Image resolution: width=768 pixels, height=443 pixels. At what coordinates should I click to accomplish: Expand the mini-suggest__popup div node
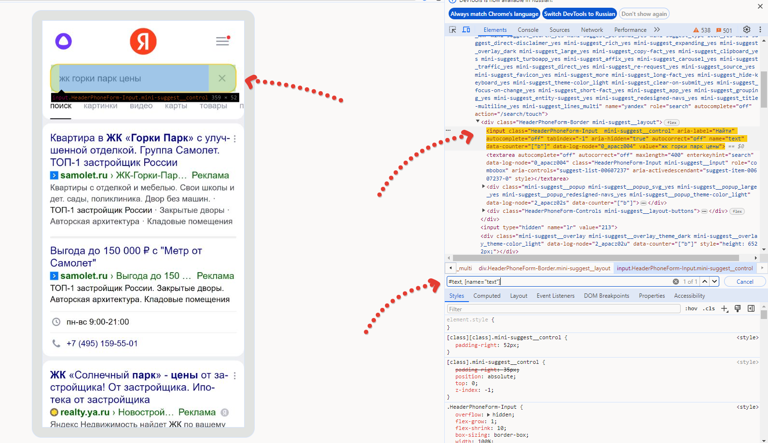[x=483, y=186]
